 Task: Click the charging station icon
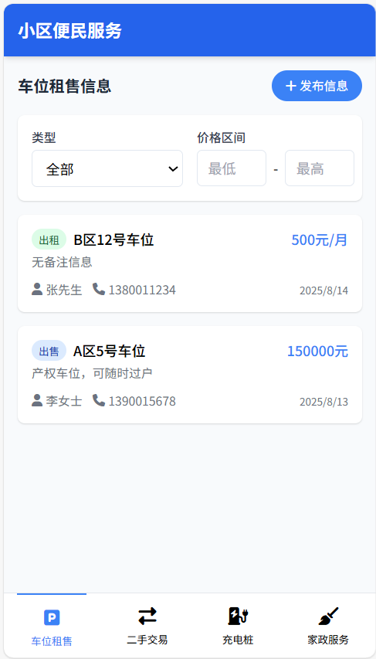pyautogui.click(x=238, y=617)
